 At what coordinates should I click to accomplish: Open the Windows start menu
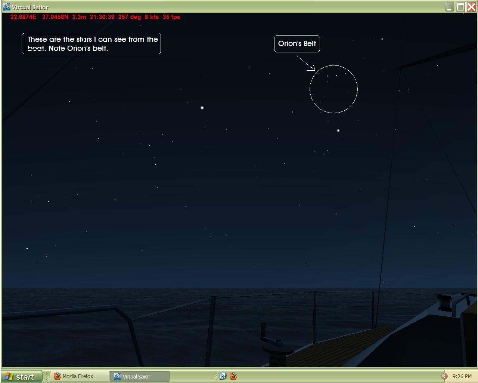coord(21,376)
